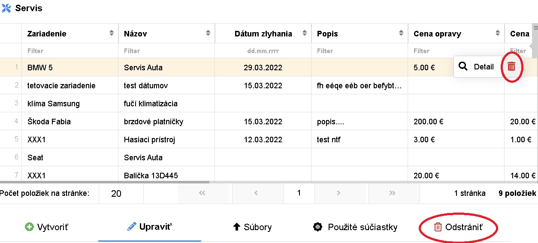
Task: Click the Servis wrench icon in header
Action: point(6,8)
